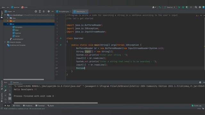Open Run panel settings gear
The image size is (205, 115).
click(x=200, y=82)
